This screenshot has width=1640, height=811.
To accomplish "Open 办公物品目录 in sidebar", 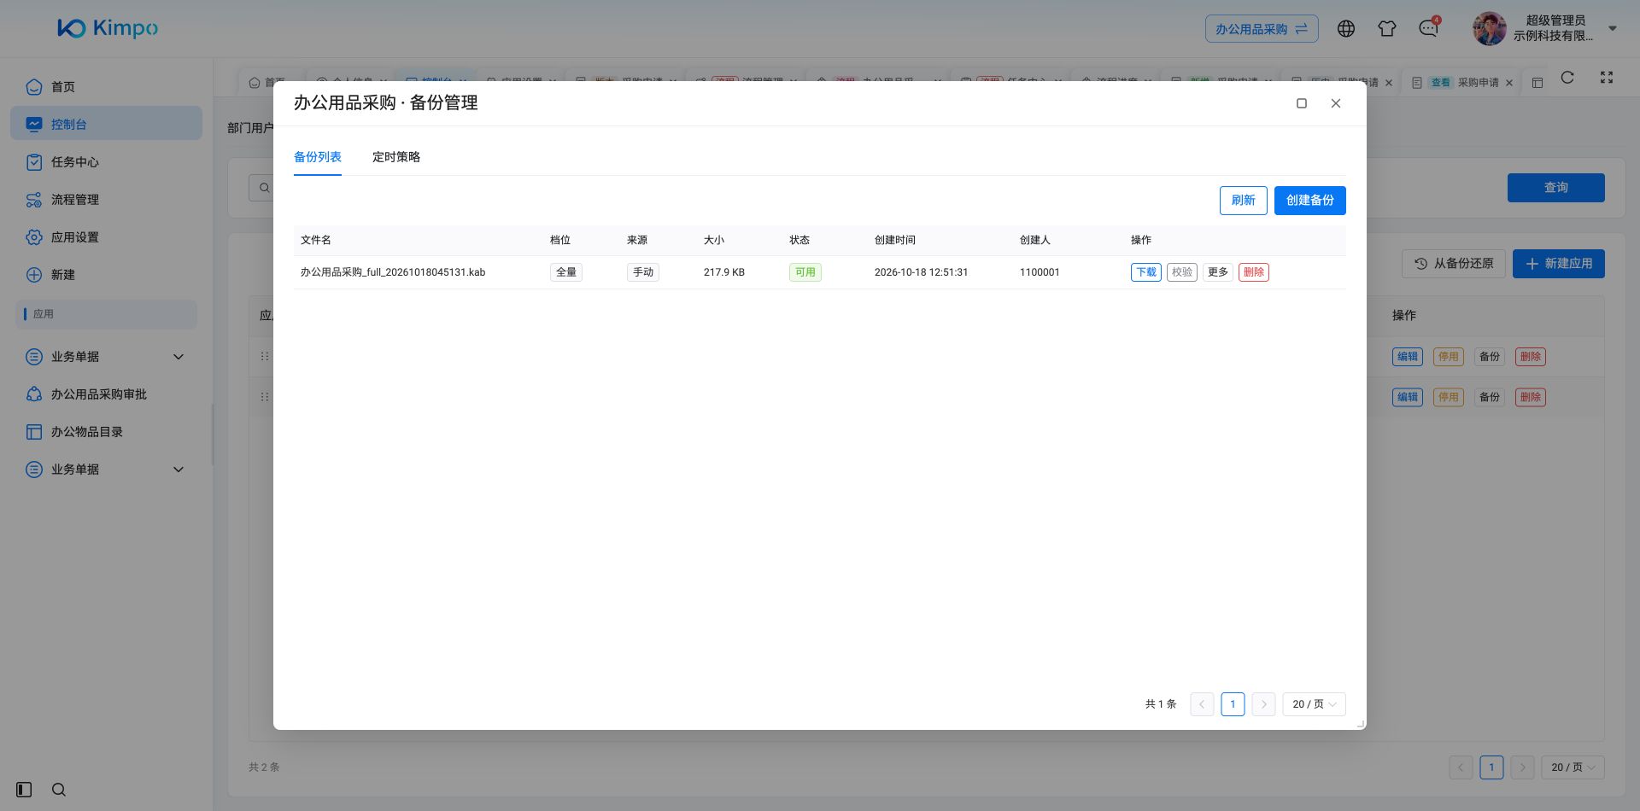I will point(106,431).
